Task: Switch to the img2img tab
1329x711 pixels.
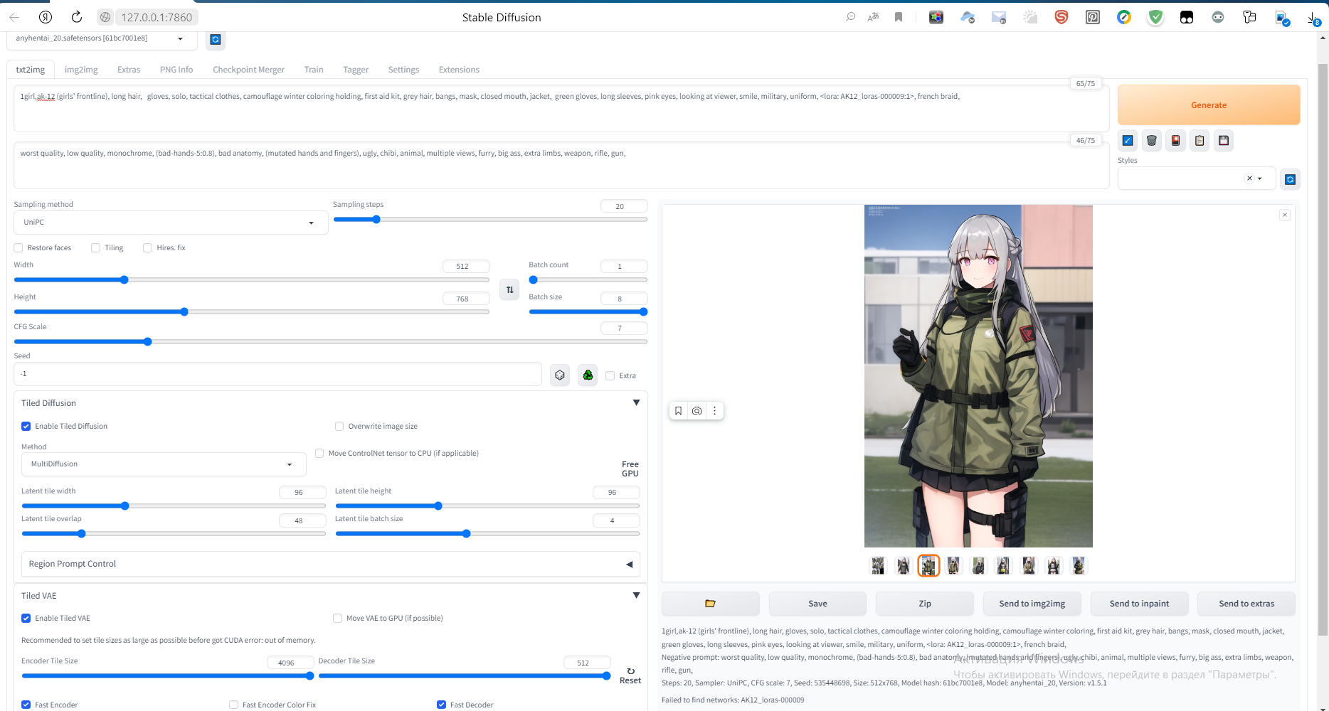Action: [81, 70]
